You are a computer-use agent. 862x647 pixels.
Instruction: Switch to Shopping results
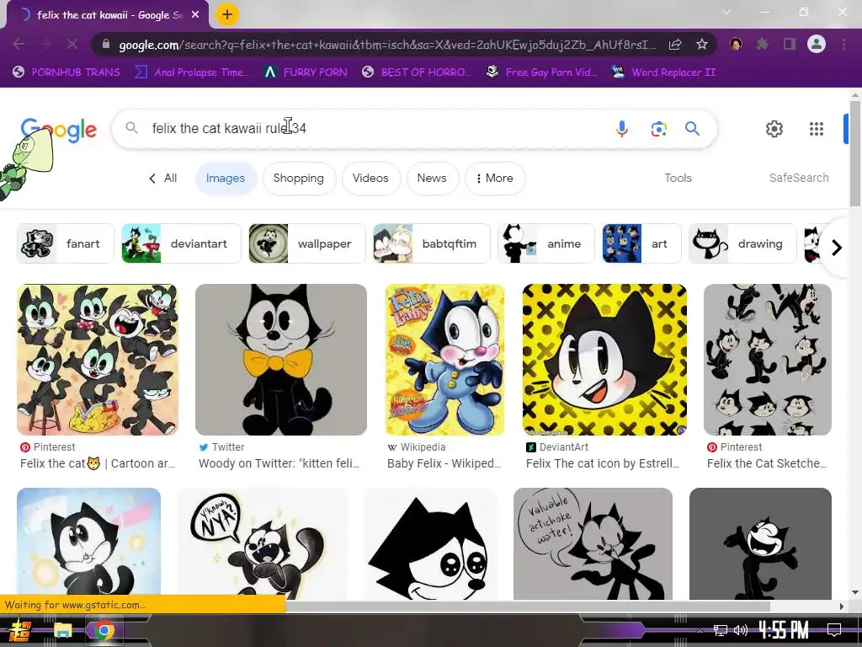(299, 179)
